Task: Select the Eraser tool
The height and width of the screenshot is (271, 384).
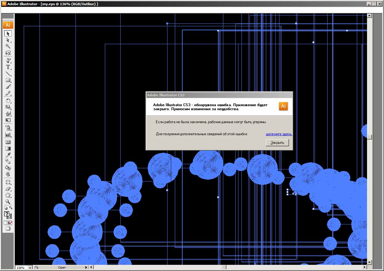Action: (x=8, y=189)
